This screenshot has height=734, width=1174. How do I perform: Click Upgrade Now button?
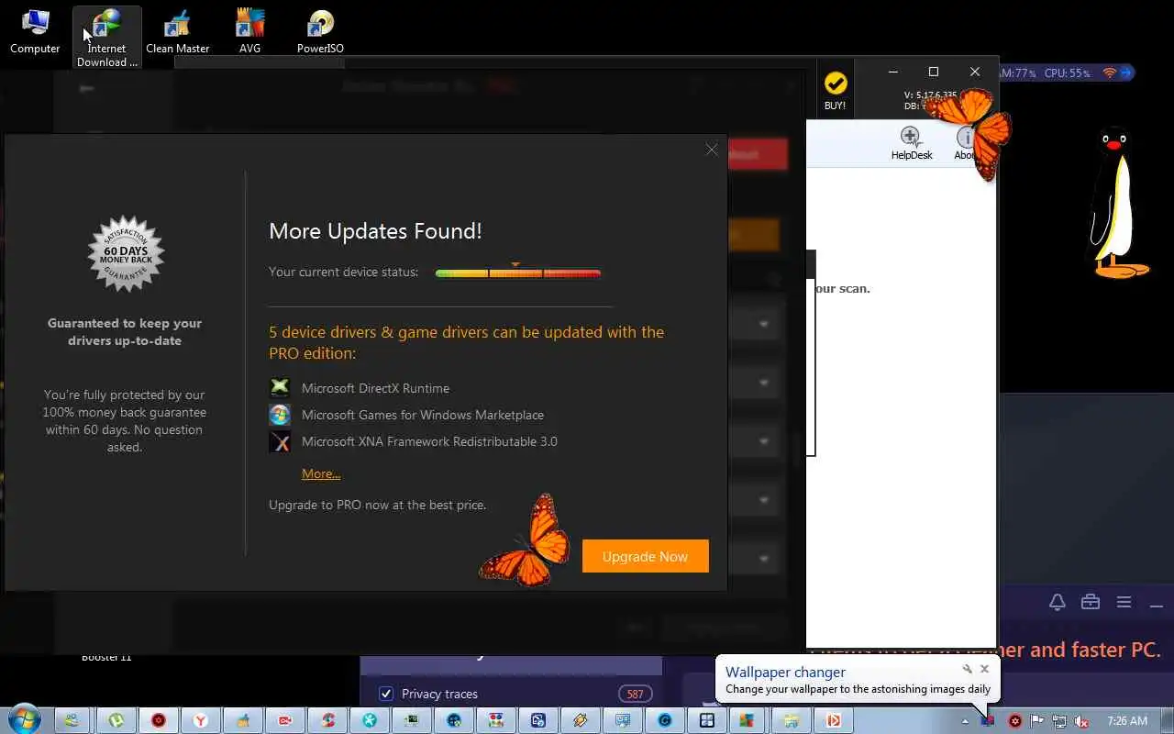tap(645, 556)
